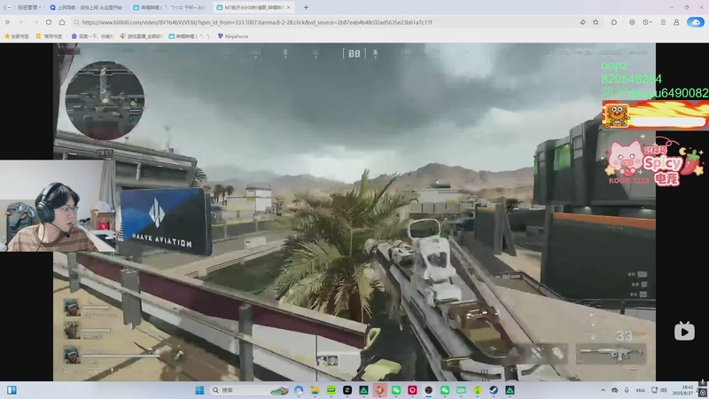Show hidden system tray icons
709x399 pixels.
(603, 390)
